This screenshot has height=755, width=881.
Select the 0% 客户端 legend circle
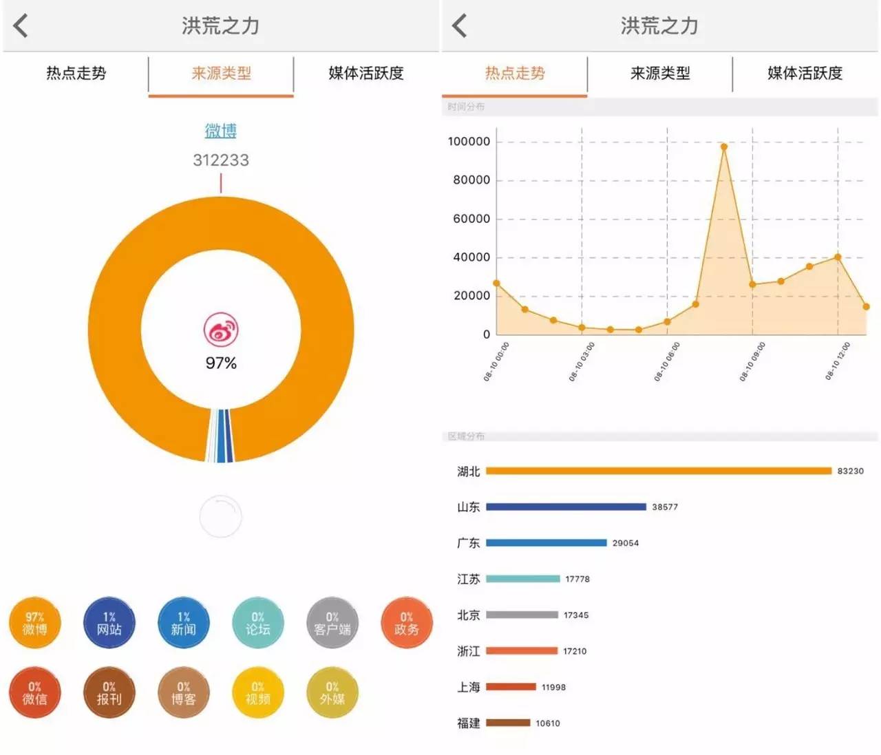pyautogui.click(x=332, y=623)
